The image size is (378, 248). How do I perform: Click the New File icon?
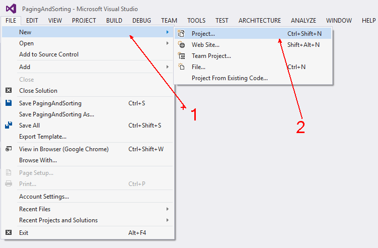coord(182,67)
